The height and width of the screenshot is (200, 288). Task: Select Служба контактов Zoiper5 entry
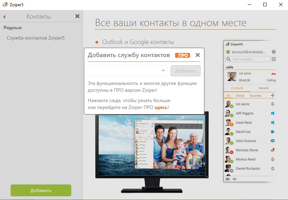tap(36, 38)
